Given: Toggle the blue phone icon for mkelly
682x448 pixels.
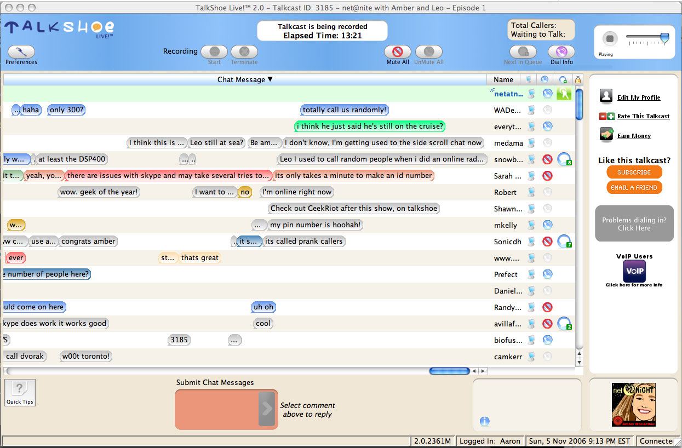Looking at the screenshot, I should [x=547, y=225].
